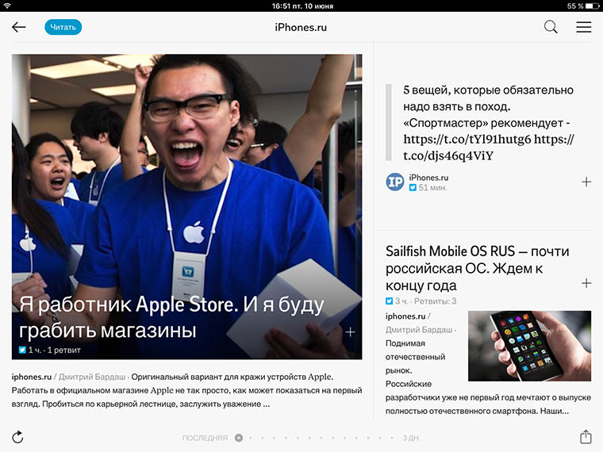The image size is (603, 452).
Task: Jump to 'ПОСЛЕДНЯЯ' on page timeline
Action: click(205, 438)
